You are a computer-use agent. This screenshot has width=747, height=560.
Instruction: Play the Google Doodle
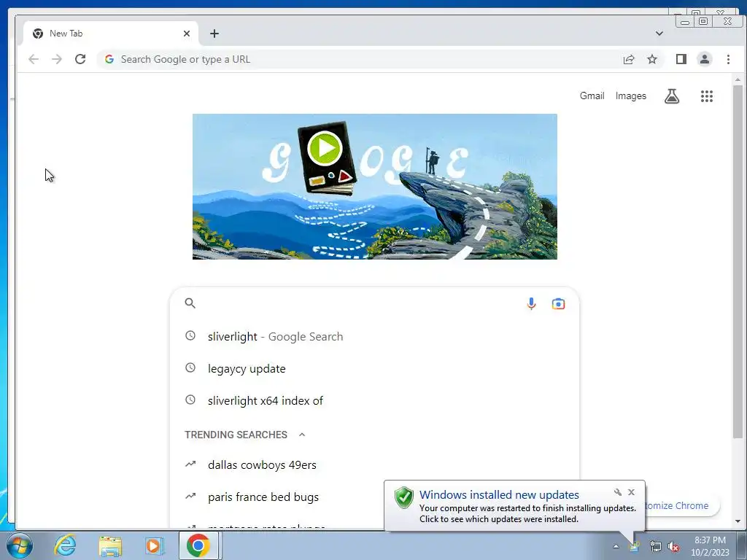click(325, 149)
